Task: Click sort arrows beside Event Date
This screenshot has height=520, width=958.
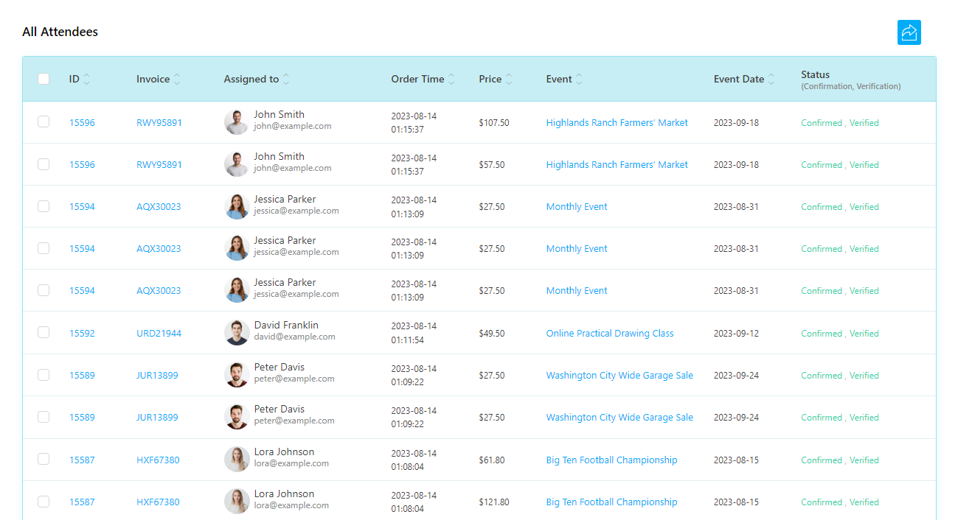Action: 771,79
